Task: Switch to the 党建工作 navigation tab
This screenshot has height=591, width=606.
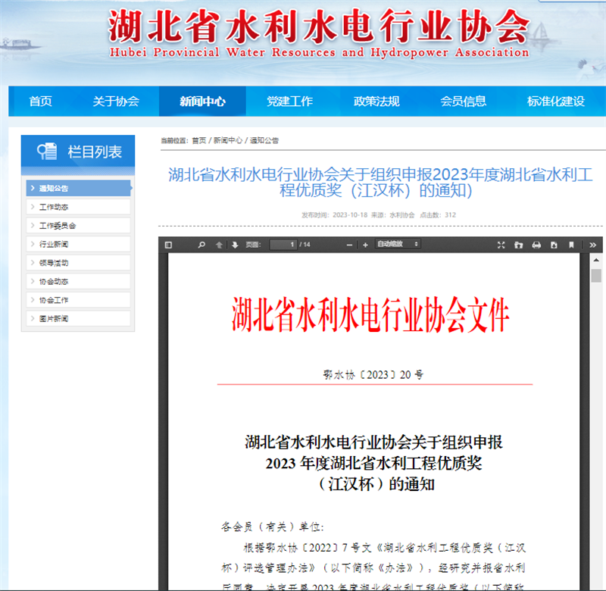Action: [x=292, y=102]
